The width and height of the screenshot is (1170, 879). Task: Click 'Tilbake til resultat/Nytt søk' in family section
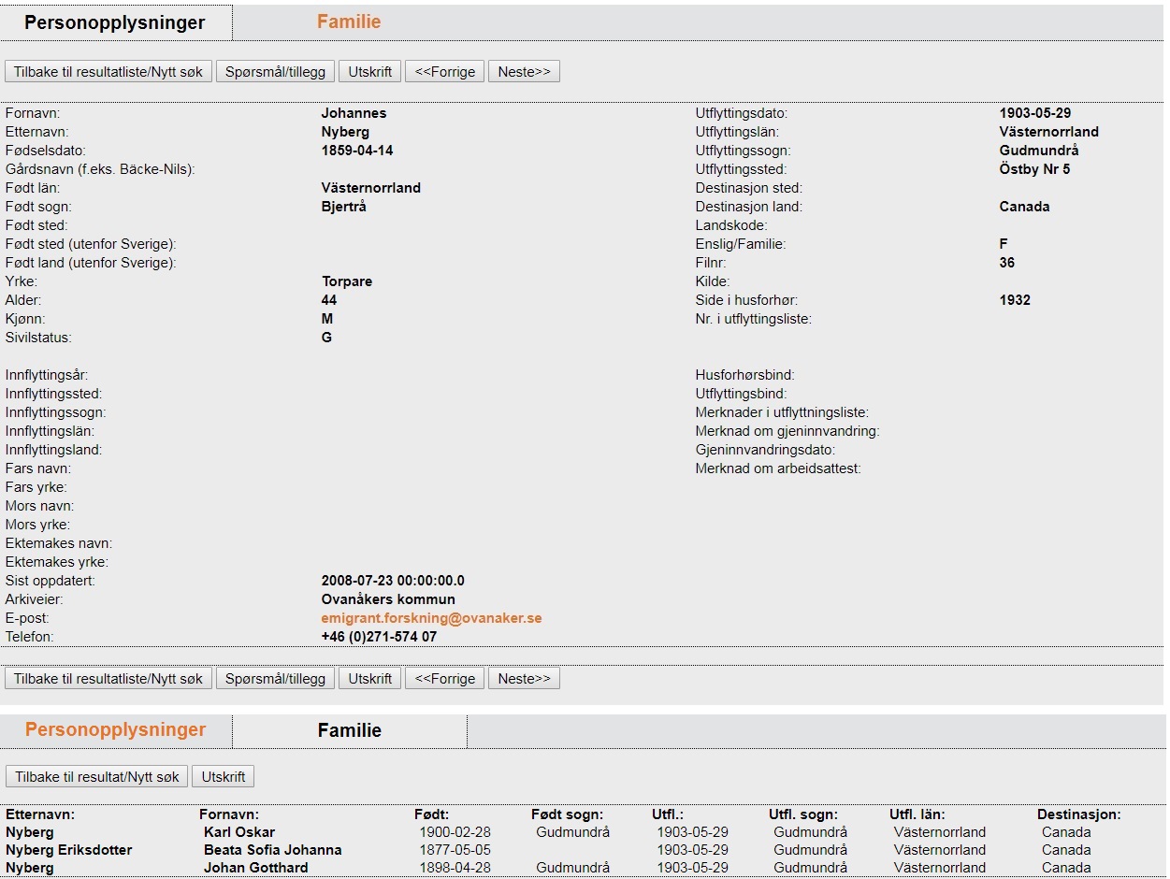tap(97, 776)
